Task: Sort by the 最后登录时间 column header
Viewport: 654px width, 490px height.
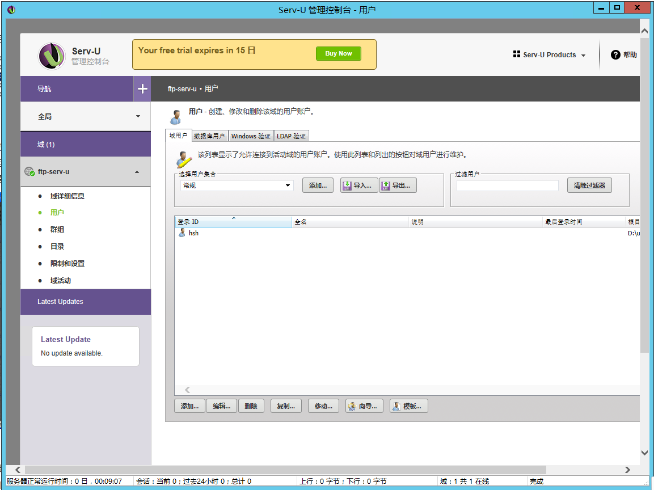Action: [584, 222]
